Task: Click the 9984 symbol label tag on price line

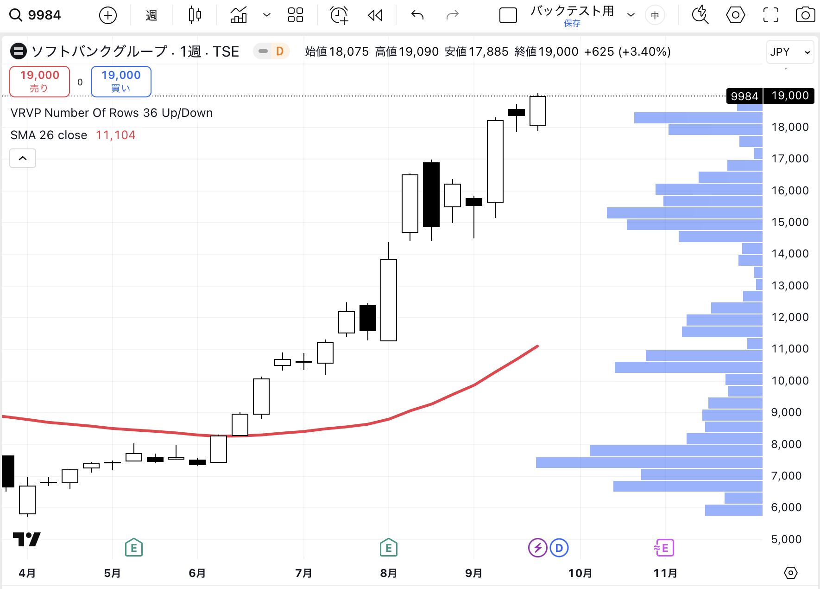Action: (744, 96)
